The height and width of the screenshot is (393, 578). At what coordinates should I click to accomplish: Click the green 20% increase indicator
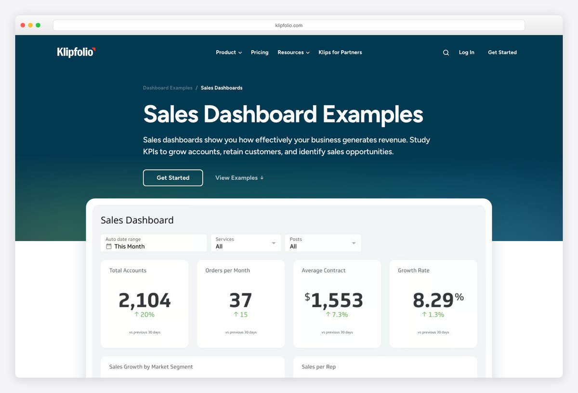click(x=144, y=314)
